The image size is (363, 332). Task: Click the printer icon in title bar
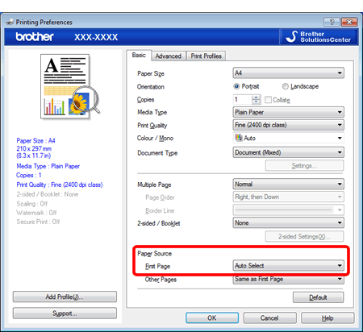point(10,22)
